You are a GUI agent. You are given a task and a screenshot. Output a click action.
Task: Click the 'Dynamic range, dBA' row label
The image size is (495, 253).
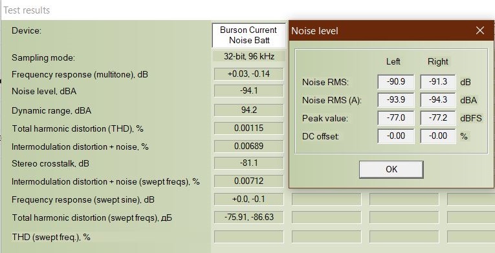(52, 110)
